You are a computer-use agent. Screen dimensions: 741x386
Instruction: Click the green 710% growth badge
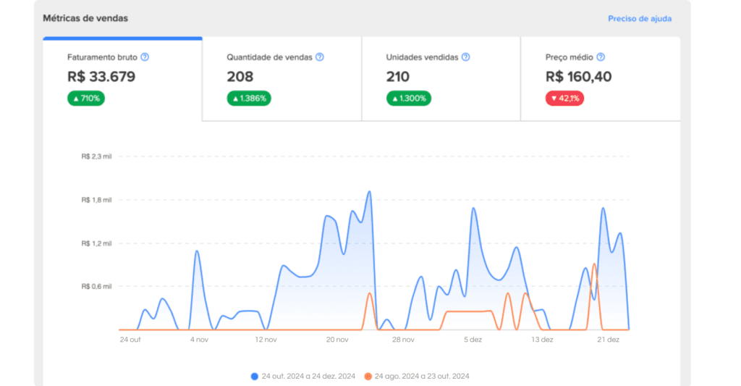pos(86,98)
